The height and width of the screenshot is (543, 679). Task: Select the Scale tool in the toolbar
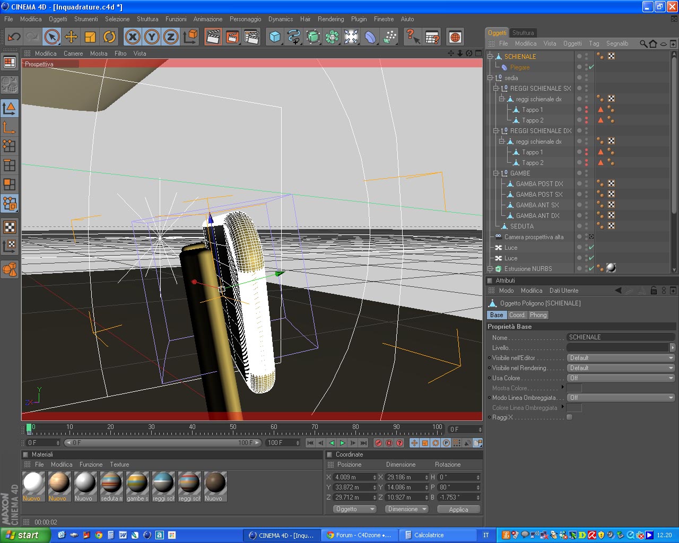(90, 37)
